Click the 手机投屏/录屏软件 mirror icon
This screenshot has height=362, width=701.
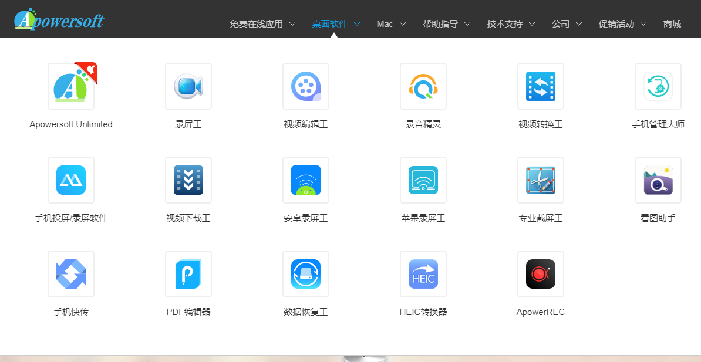point(71,180)
